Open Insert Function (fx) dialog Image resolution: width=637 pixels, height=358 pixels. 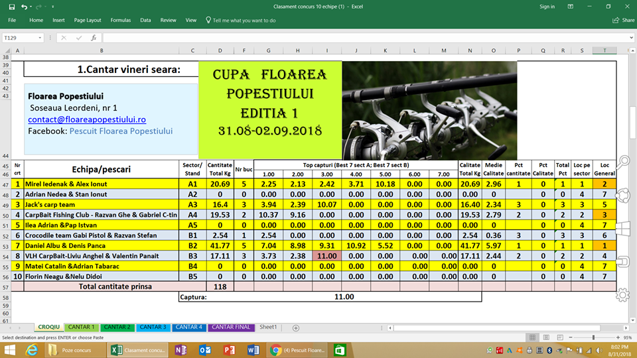[x=94, y=38]
